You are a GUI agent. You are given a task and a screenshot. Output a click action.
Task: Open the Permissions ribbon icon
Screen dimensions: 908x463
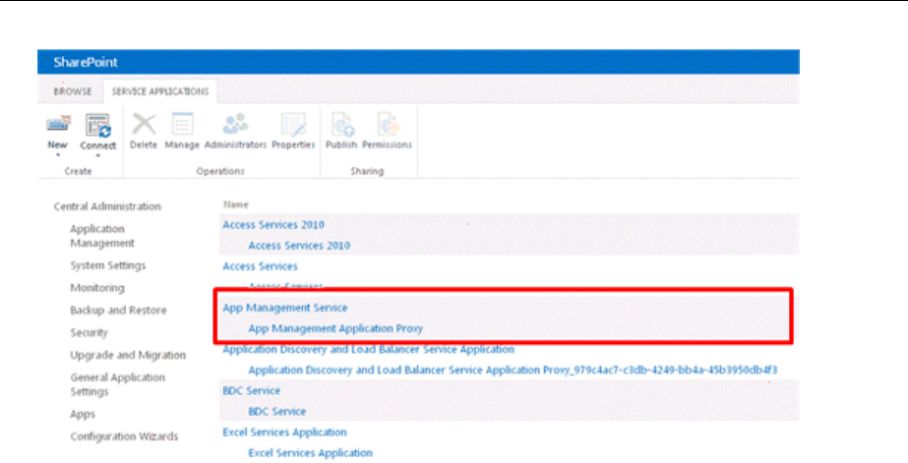click(388, 124)
